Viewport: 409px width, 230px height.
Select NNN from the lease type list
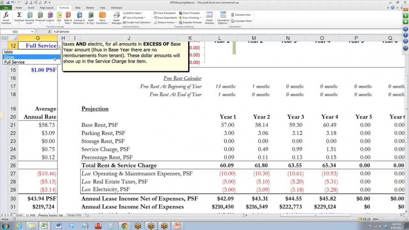[x=9, y=52]
